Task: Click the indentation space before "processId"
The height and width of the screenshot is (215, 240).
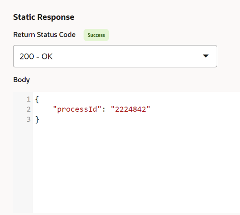Action: tap(44, 109)
